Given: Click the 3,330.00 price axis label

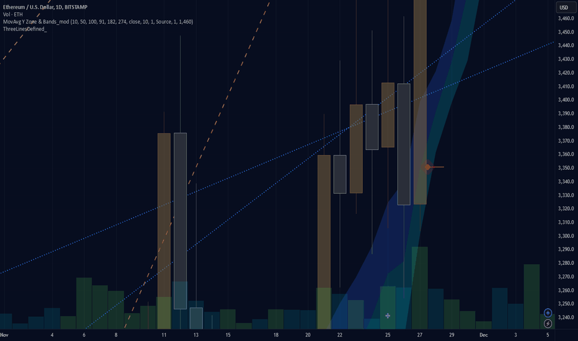Looking at the screenshot, I should point(566,195).
